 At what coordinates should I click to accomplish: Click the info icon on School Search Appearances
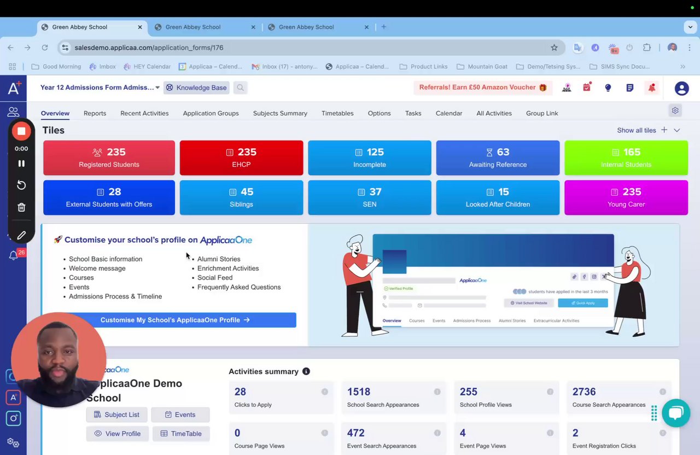437,392
